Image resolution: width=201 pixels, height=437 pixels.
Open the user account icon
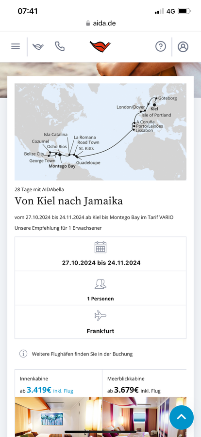point(183,46)
